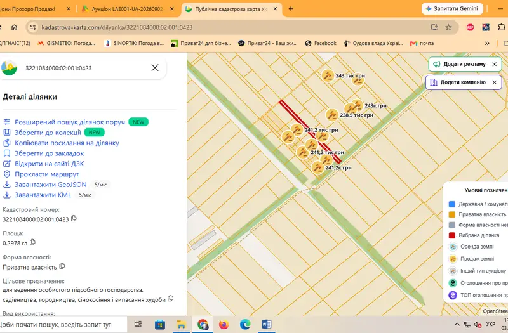Click the site info icon in address bar
This screenshot has width=508, height=333.
pyautogui.click(x=33, y=27)
